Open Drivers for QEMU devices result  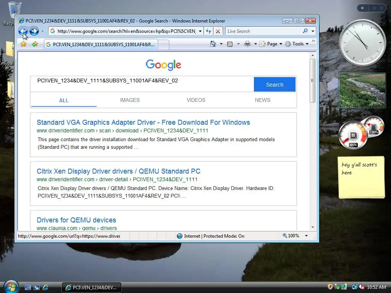point(76,220)
